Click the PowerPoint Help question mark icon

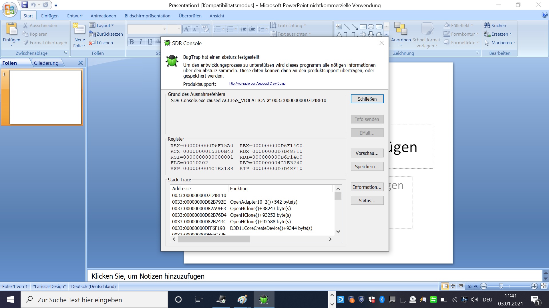(x=544, y=15)
